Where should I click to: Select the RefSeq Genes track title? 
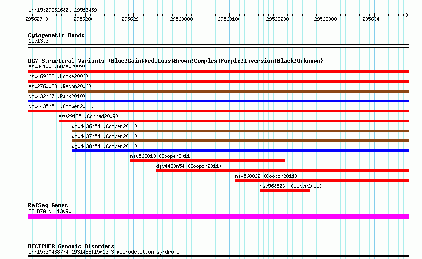click(48, 205)
